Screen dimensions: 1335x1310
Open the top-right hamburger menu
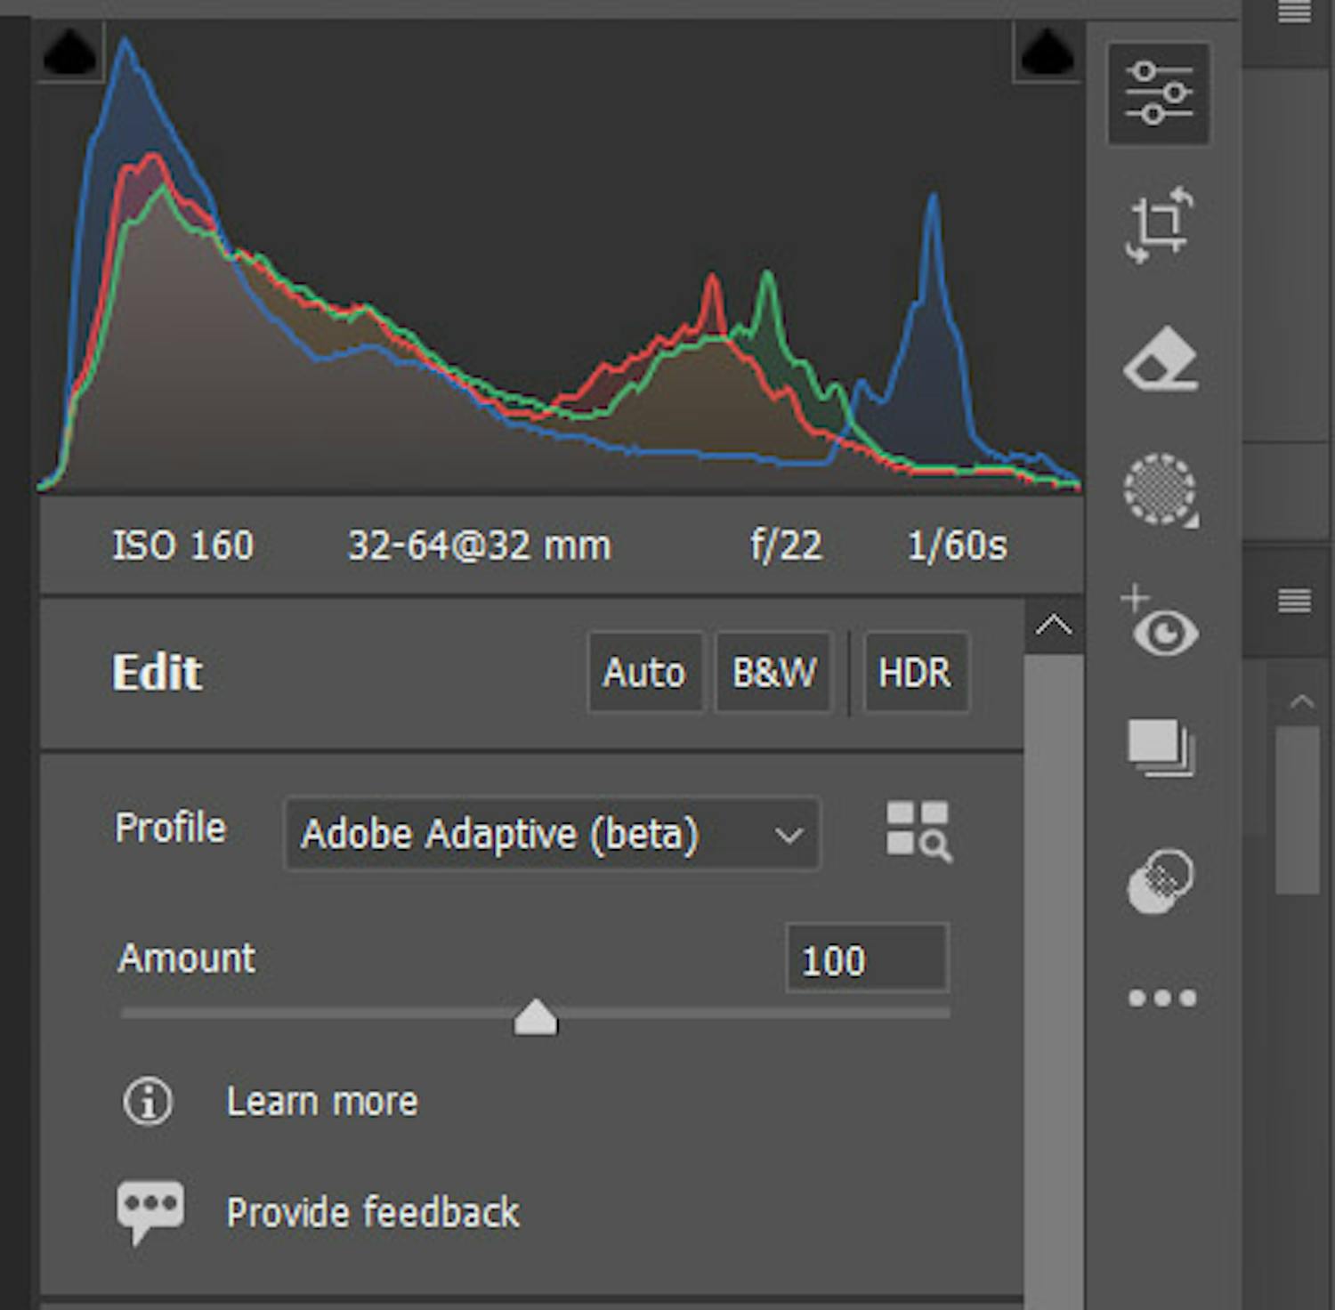click(x=1292, y=12)
